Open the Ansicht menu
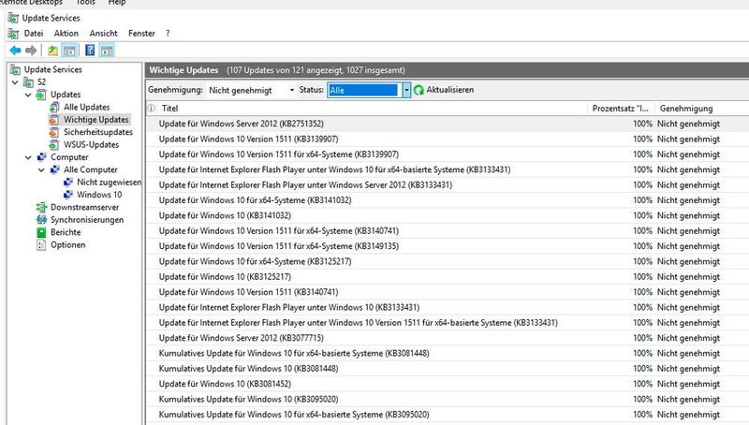The image size is (749, 425). tap(103, 34)
